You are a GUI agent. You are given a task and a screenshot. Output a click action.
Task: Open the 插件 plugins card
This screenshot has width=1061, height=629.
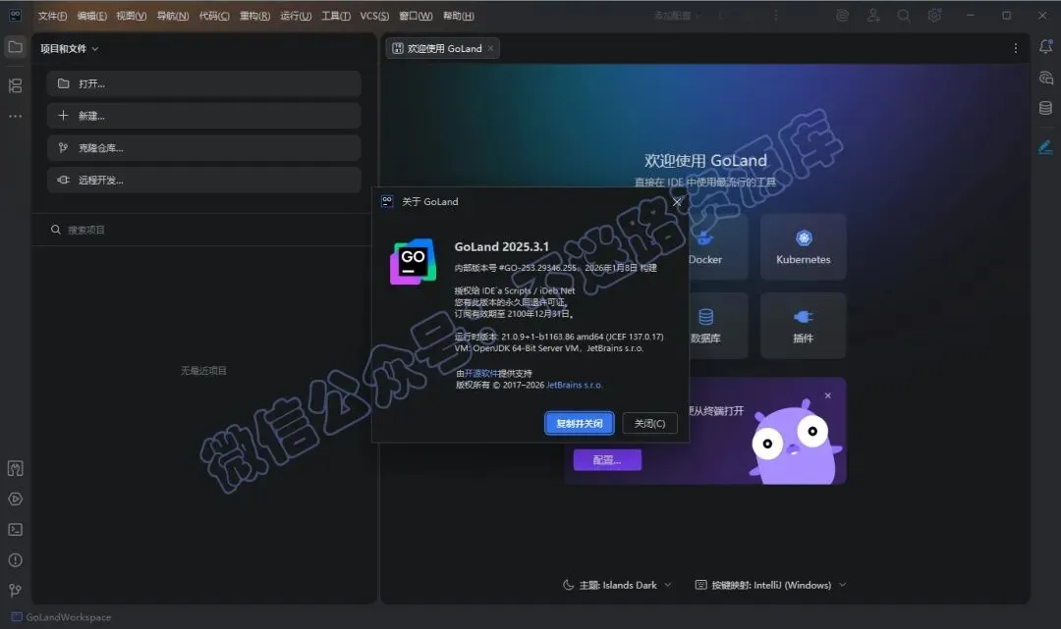pos(804,326)
